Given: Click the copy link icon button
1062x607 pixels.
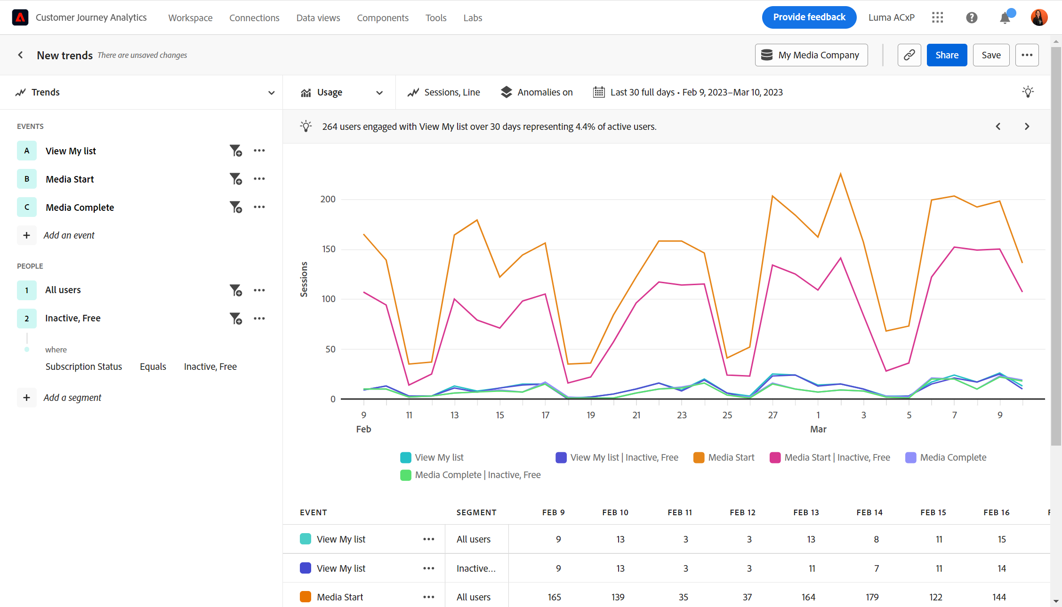Looking at the screenshot, I should click(909, 55).
